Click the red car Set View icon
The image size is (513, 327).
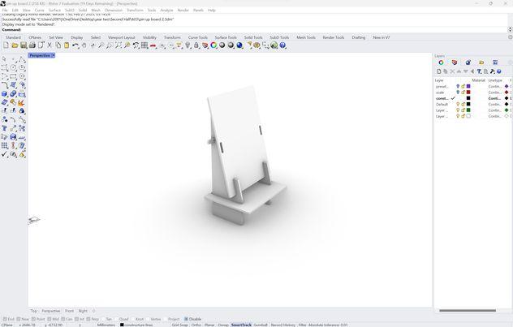[153, 45]
